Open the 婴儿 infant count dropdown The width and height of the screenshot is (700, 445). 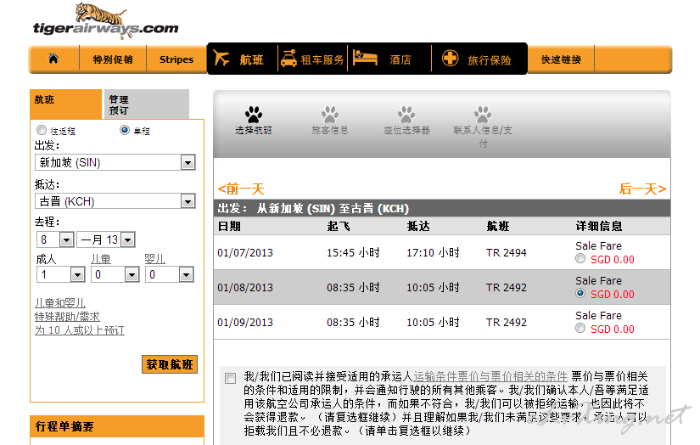169,274
